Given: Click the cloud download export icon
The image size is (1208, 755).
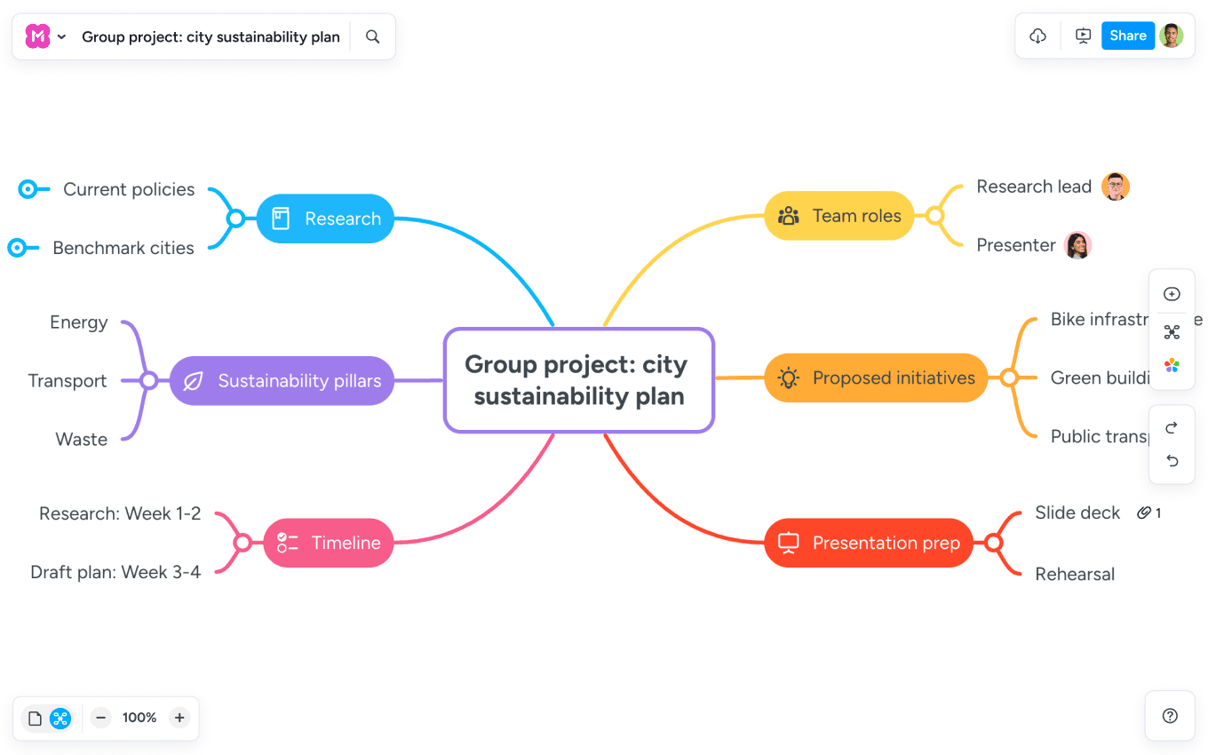Looking at the screenshot, I should coord(1037,36).
